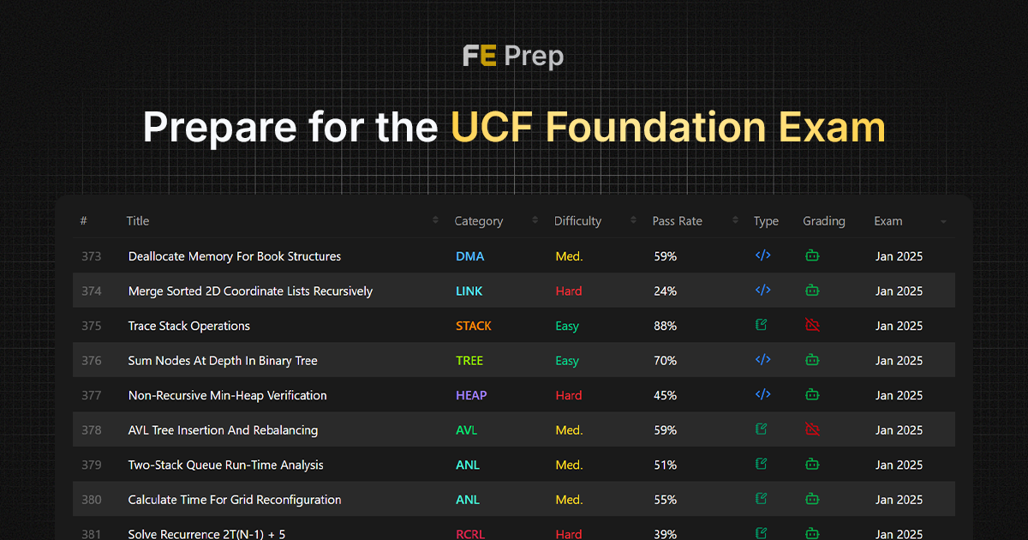1028x540 pixels.
Task: Click code type icon for Sum Nodes row
Action: pyautogui.click(x=762, y=360)
